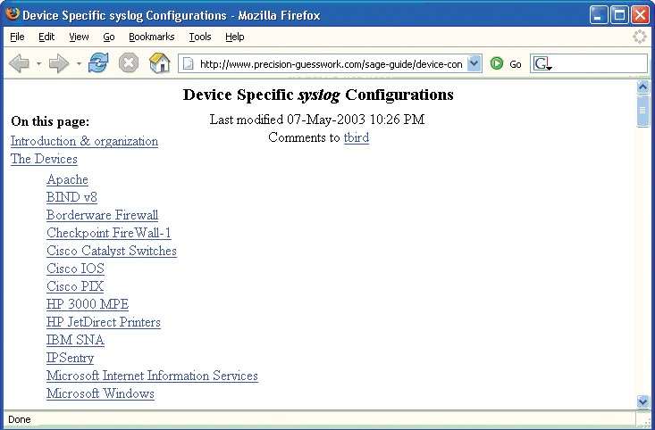Screen dimensions: 655x430
Task: Open the Back history dropdown arrow
Action: click(38, 64)
